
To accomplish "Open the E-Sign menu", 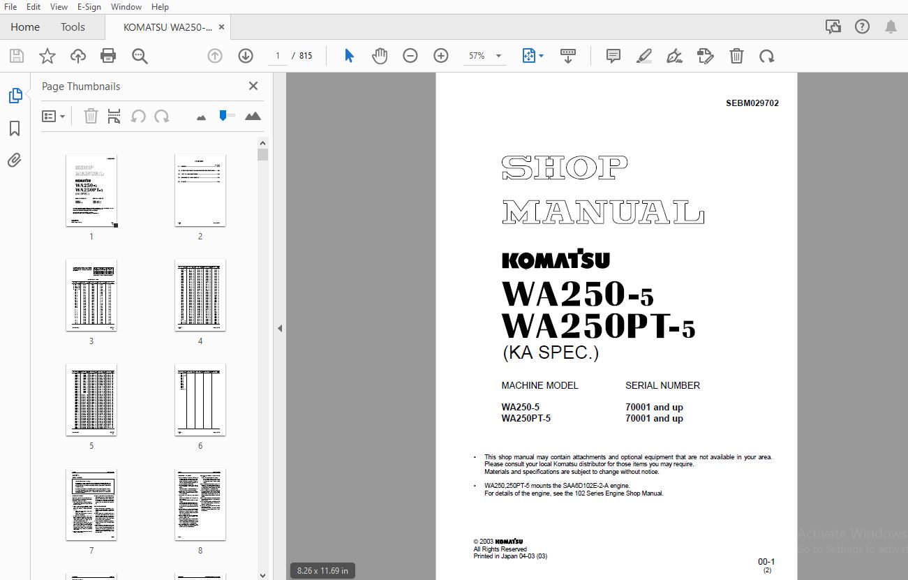I will (x=89, y=6).
